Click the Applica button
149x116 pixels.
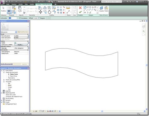point(24,64)
